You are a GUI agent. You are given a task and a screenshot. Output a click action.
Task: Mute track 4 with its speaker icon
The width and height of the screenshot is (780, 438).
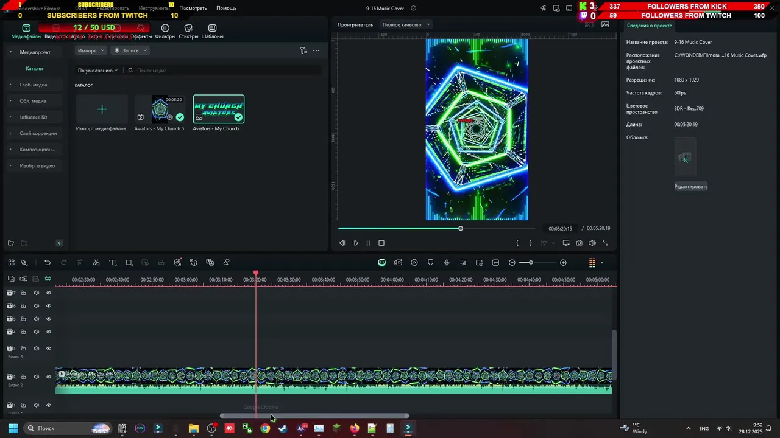(36, 332)
